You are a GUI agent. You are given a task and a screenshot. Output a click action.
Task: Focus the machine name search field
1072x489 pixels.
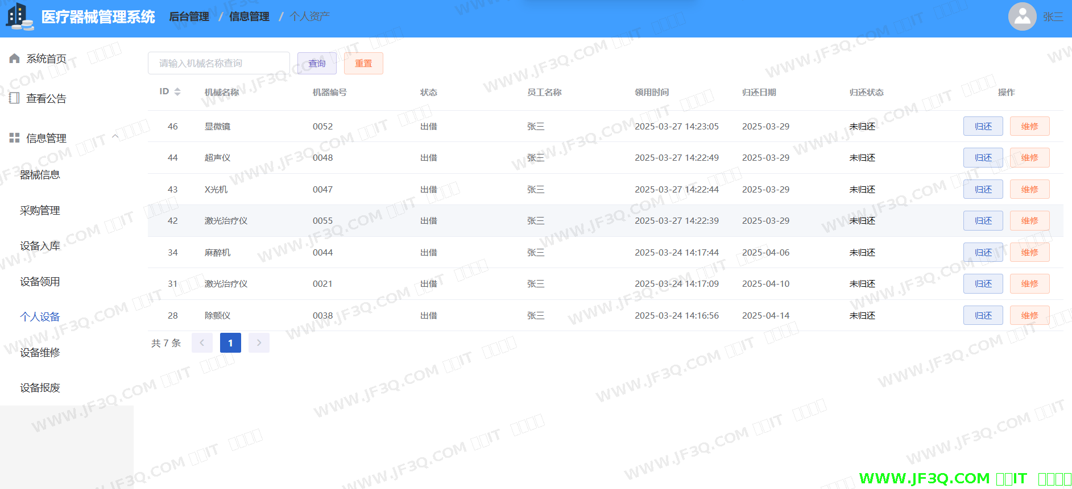[218, 64]
